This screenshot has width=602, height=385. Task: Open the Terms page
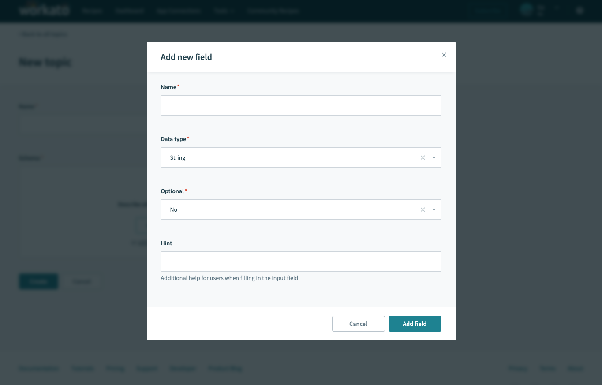547,368
